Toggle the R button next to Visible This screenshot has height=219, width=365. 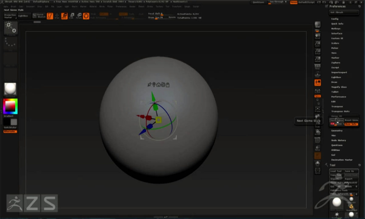click(357, 186)
